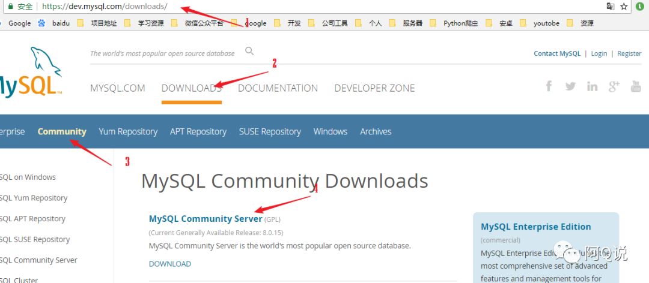Open the 服务器 bookmark folder
The width and height of the screenshot is (649, 283).
coord(406,23)
